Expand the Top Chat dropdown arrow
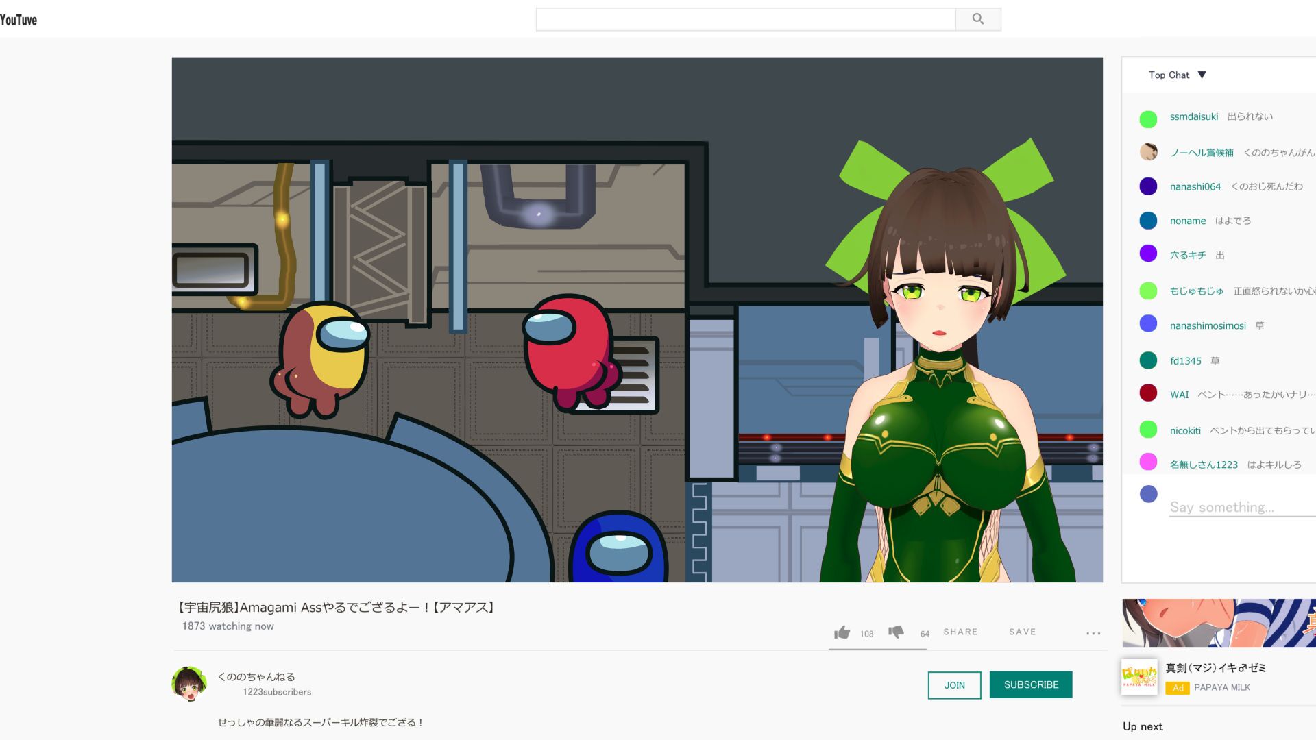This screenshot has width=1316, height=740. [x=1202, y=75]
